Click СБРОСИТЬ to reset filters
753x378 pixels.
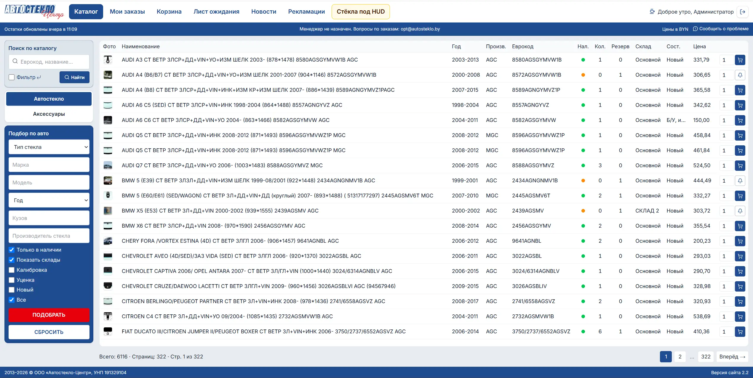tap(49, 332)
